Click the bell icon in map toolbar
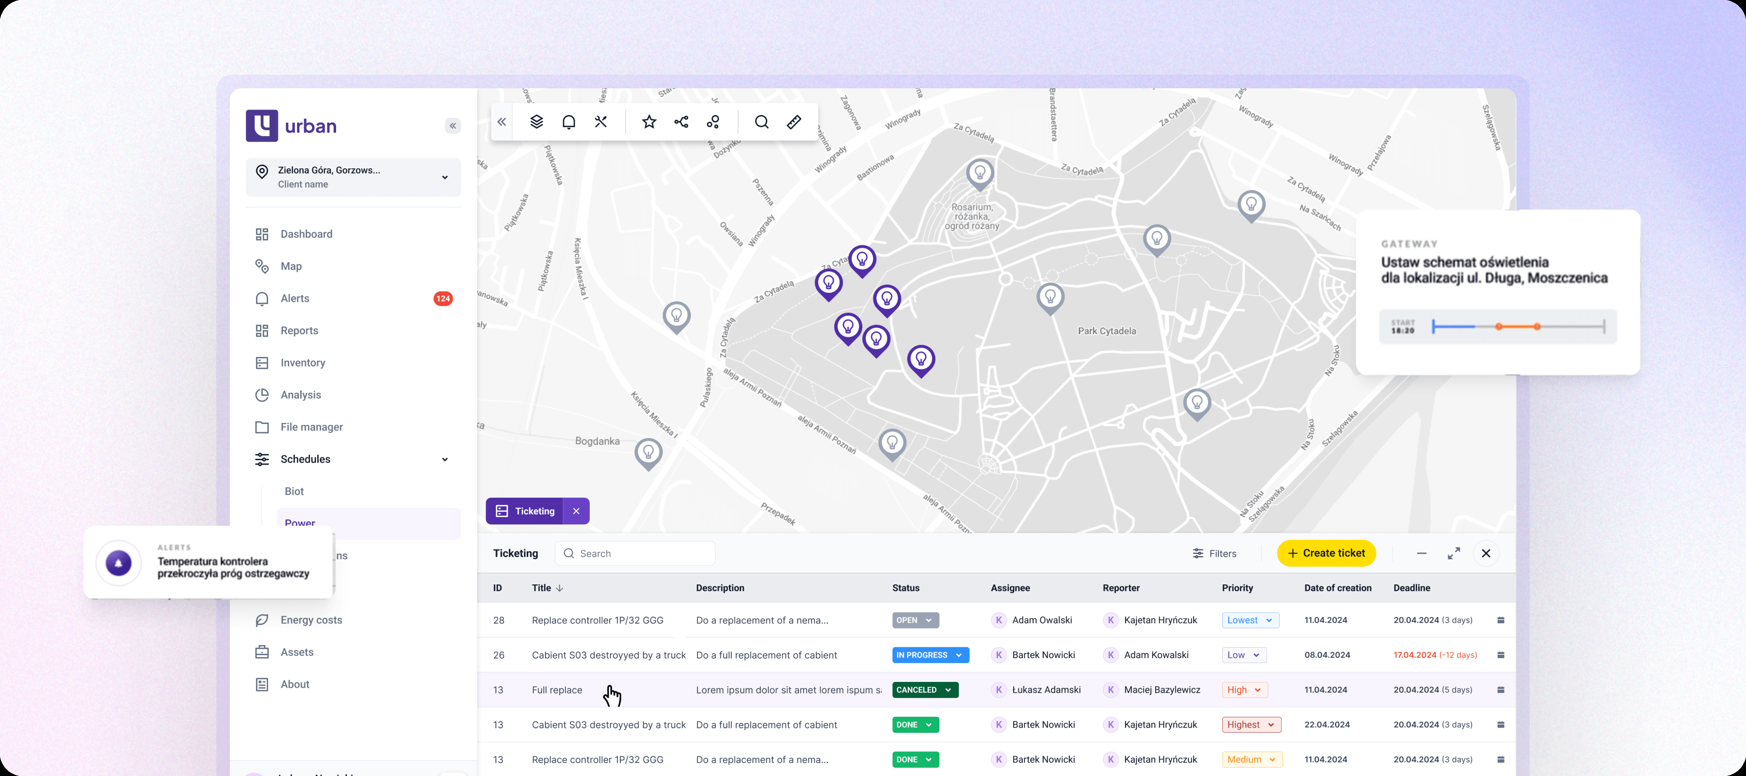The height and width of the screenshot is (776, 1746). pyautogui.click(x=569, y=122)
